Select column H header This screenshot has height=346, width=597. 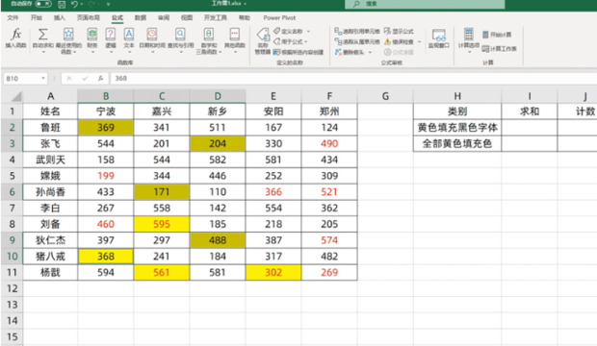point(457,96)
